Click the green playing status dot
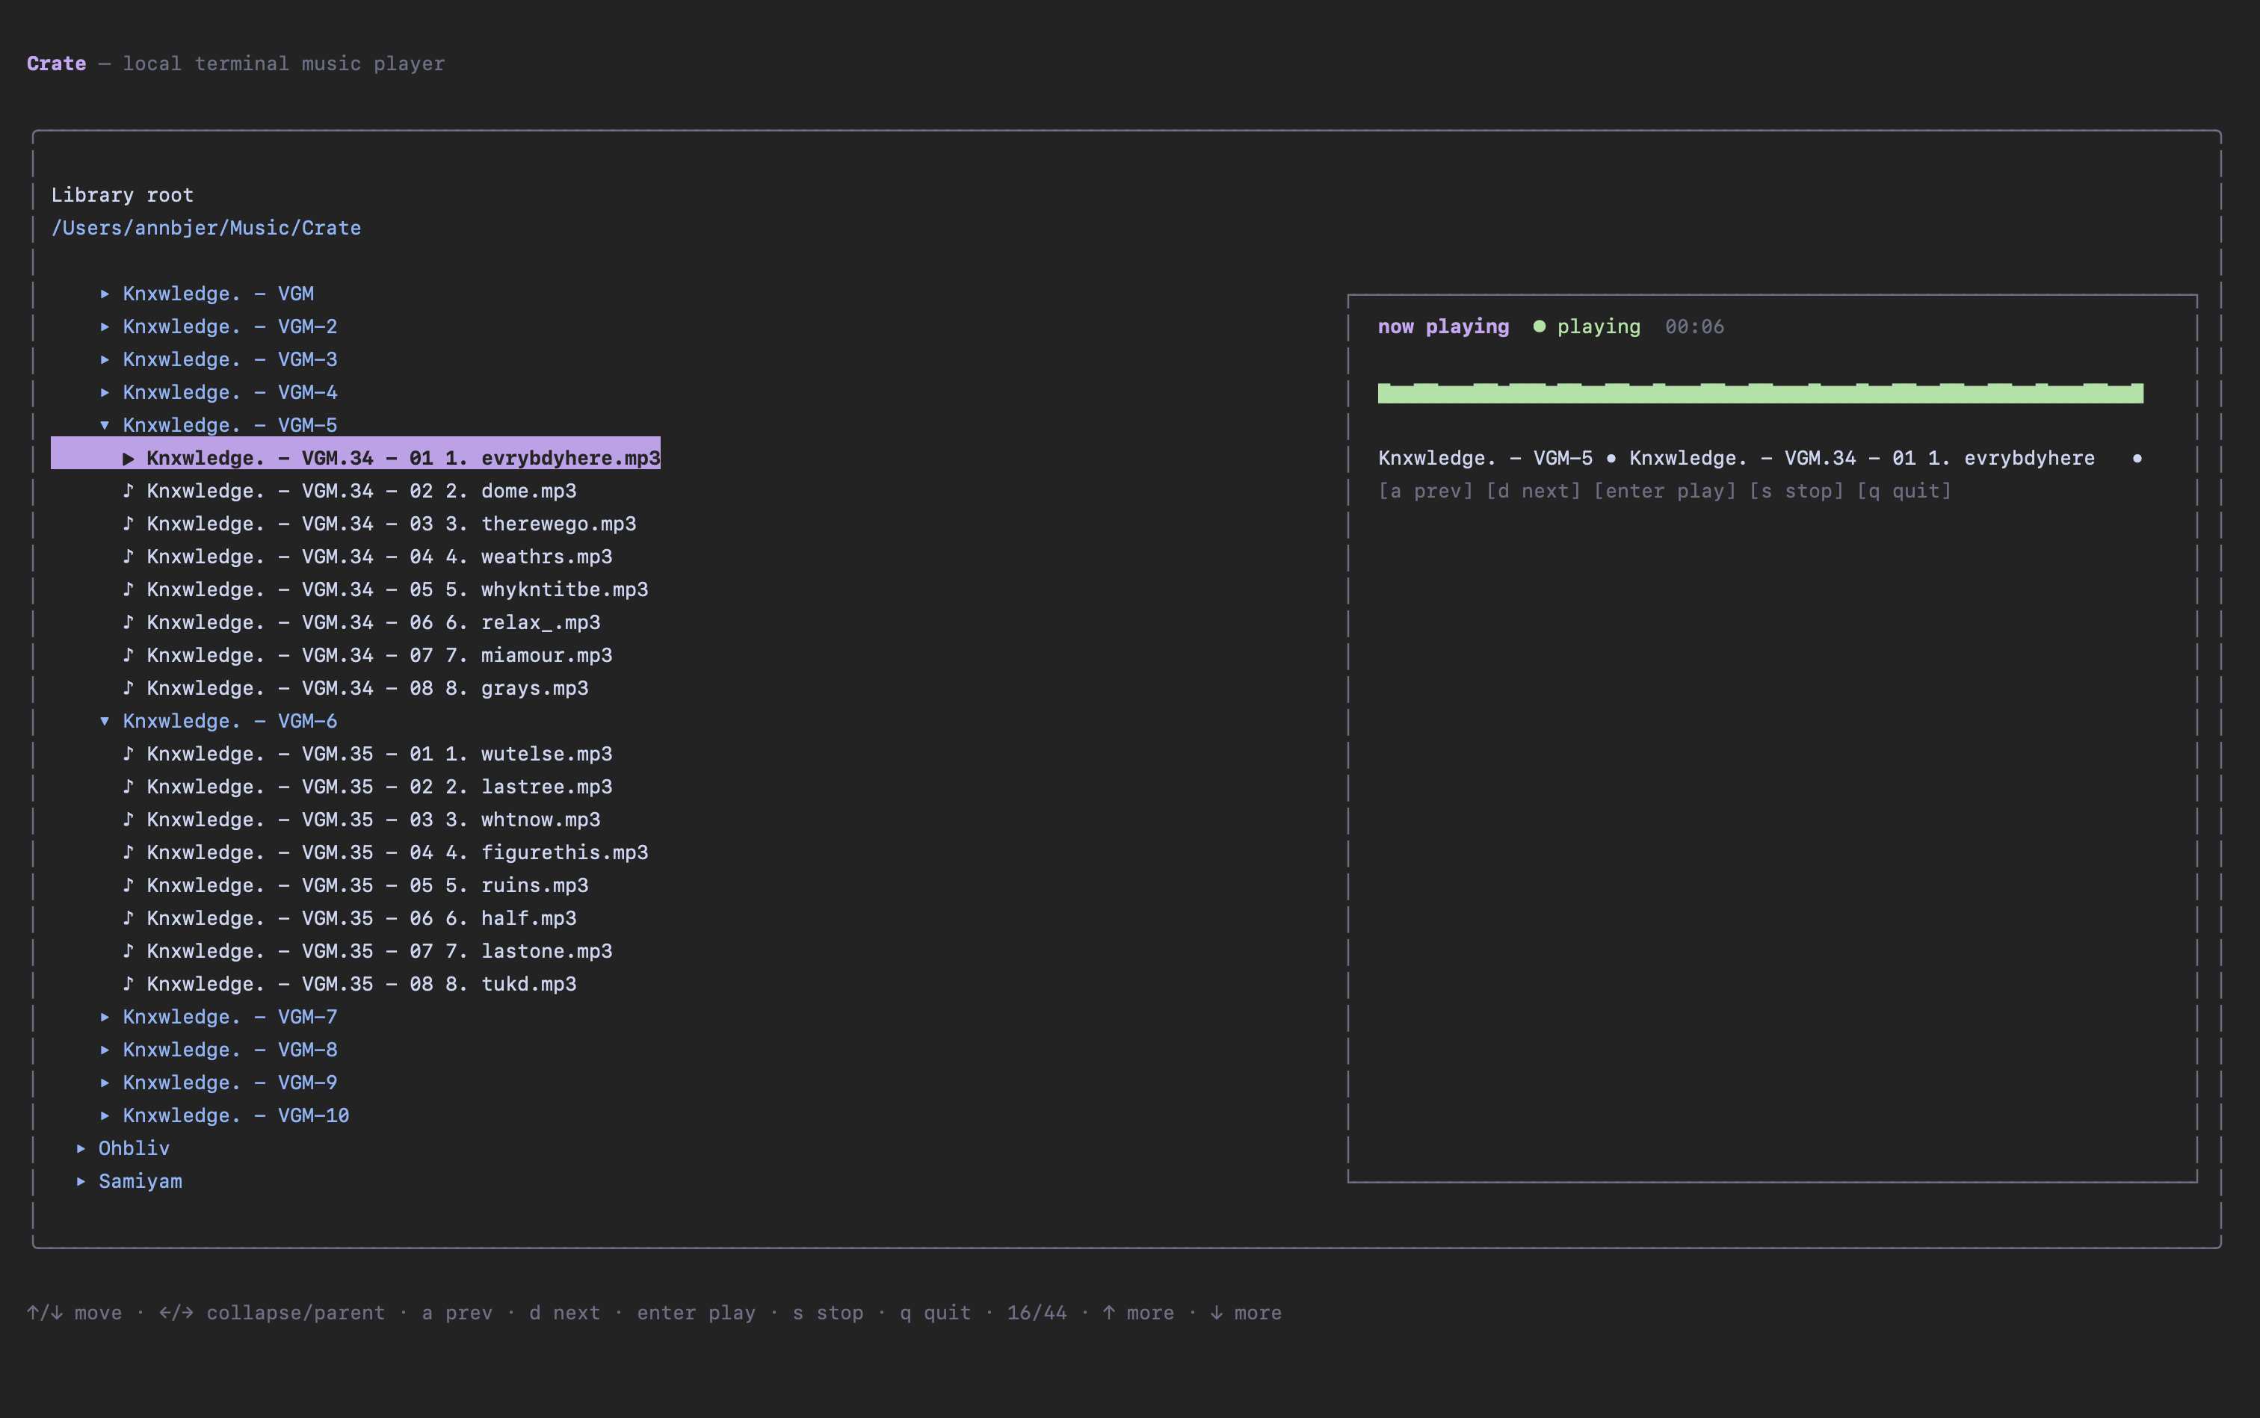This screenshot has height=1418, width=2260. point(1539,326)
